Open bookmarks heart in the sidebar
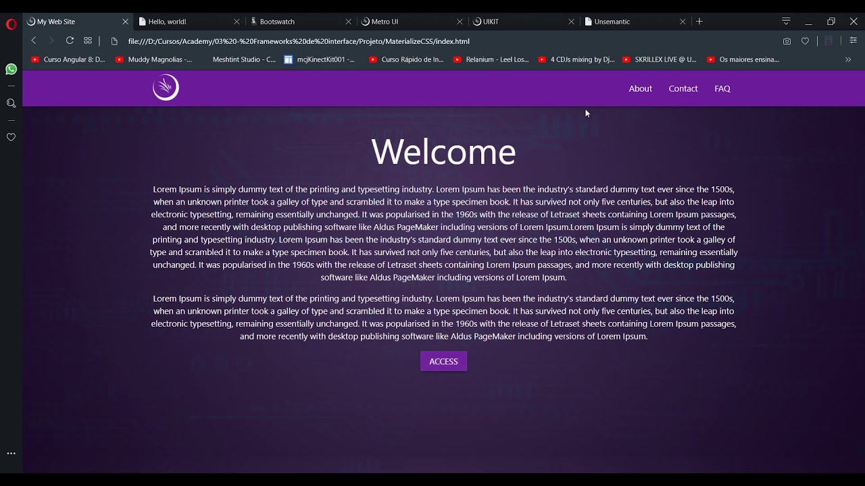This screenshot has width=865, height=486. coord(11,137)
